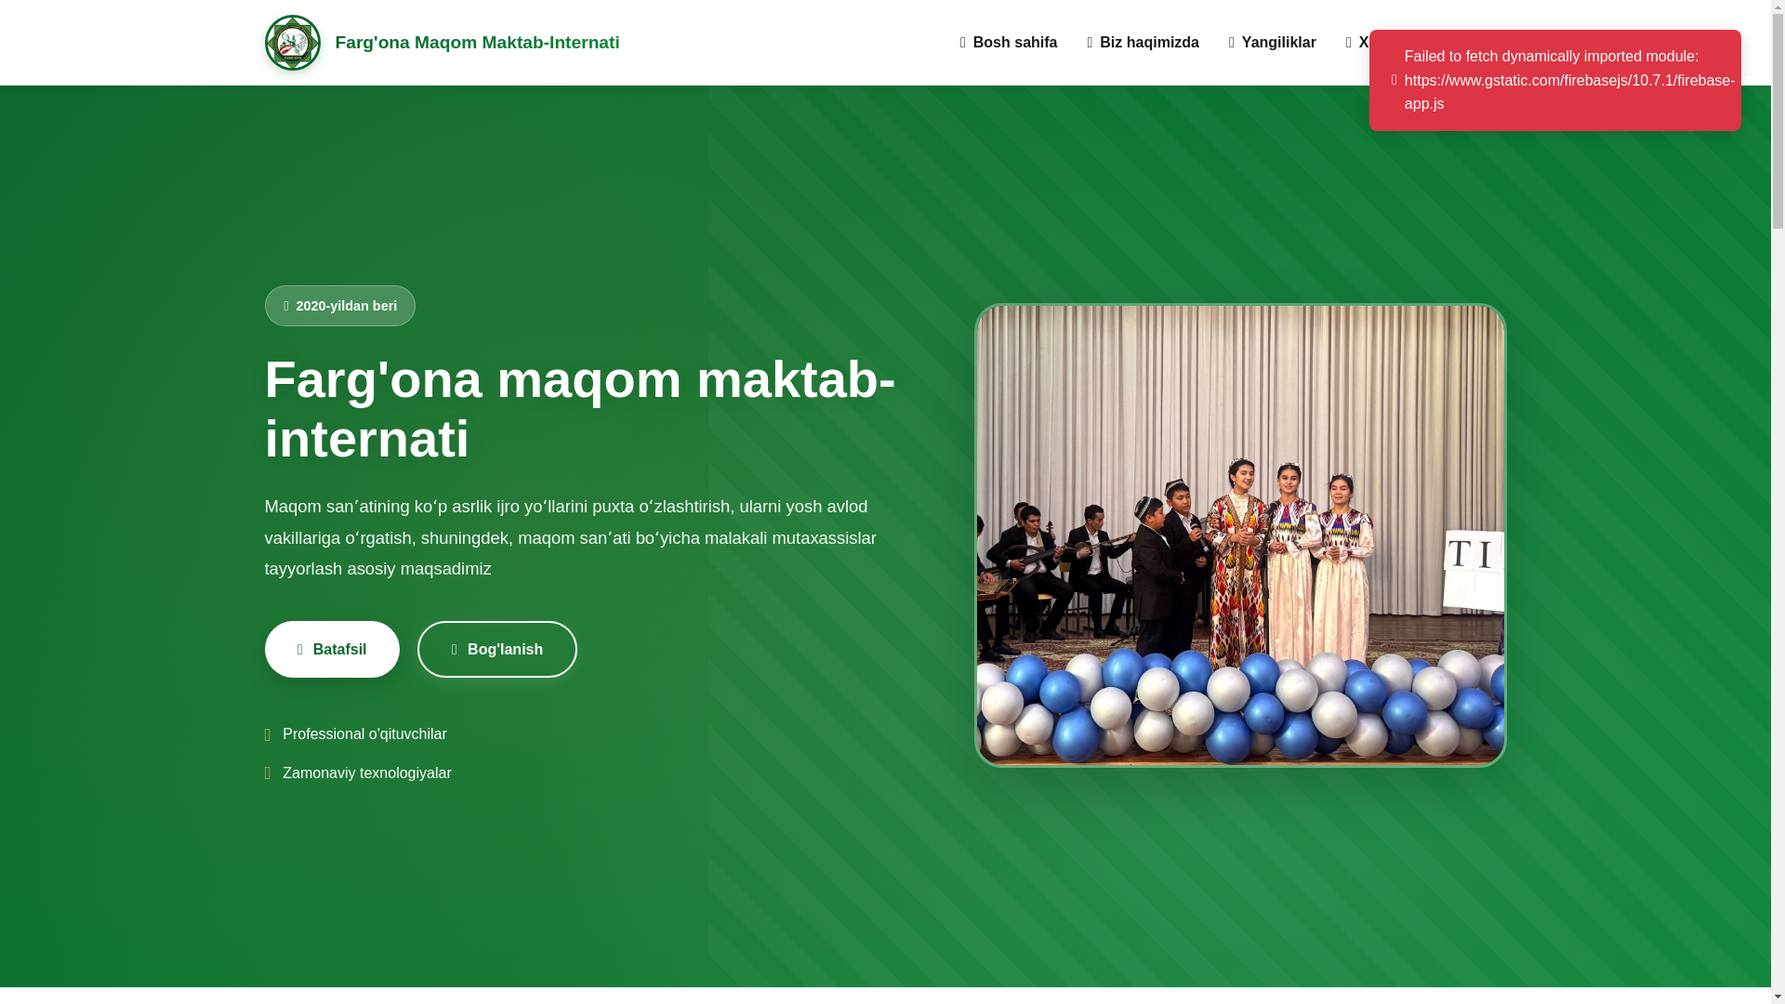
Task: Click the error icon in red notification
Action: point(1394,80)
